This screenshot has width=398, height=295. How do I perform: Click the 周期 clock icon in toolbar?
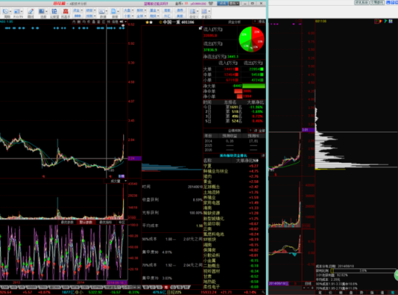(x=6, y=12)
